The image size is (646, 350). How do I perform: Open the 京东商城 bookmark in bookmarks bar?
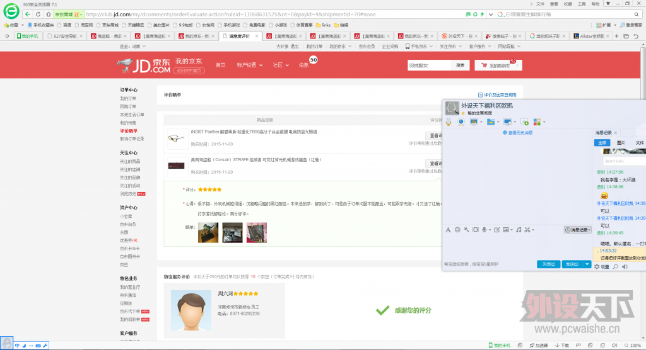pos(107,25)
